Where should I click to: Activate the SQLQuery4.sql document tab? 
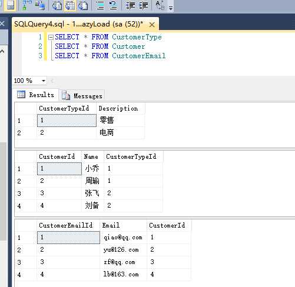(x=78, y=24)
